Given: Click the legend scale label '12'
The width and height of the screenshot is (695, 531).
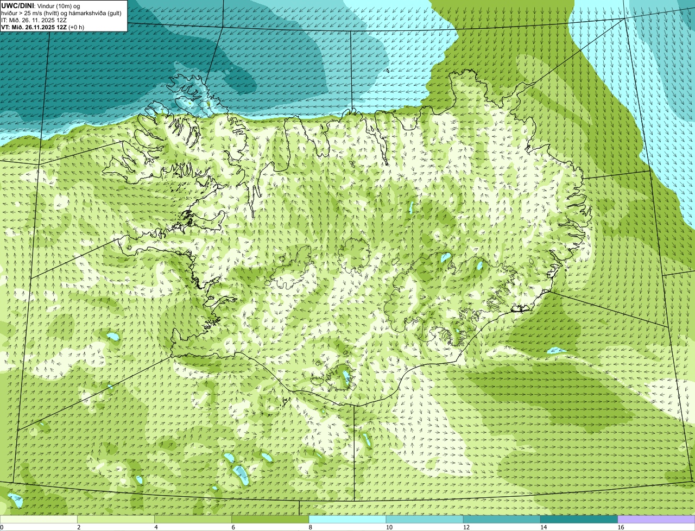Looking at the screenshot, I should point(466,527).
